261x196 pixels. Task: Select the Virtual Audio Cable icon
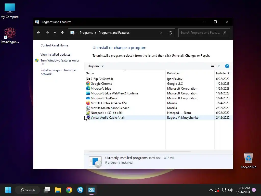coord(88,117)
